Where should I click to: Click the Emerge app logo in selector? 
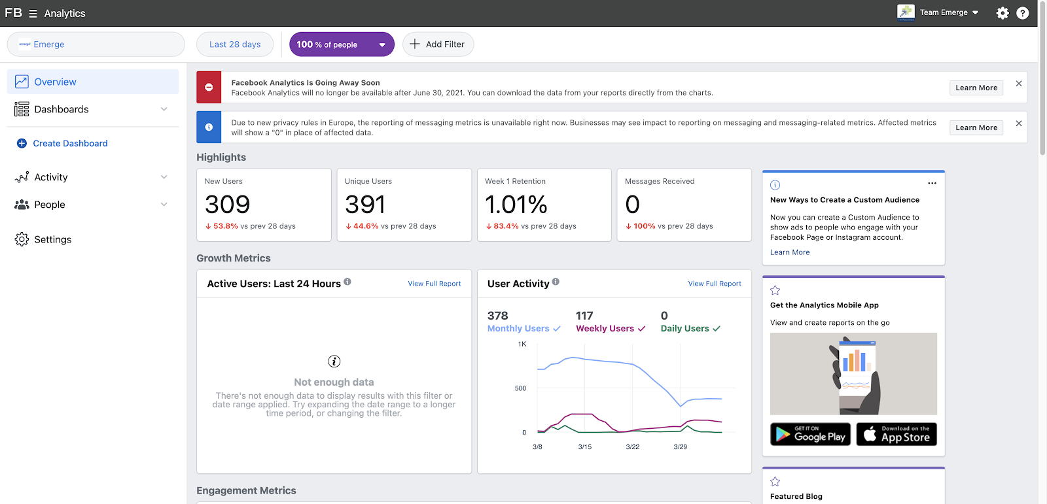coord(25,44)
